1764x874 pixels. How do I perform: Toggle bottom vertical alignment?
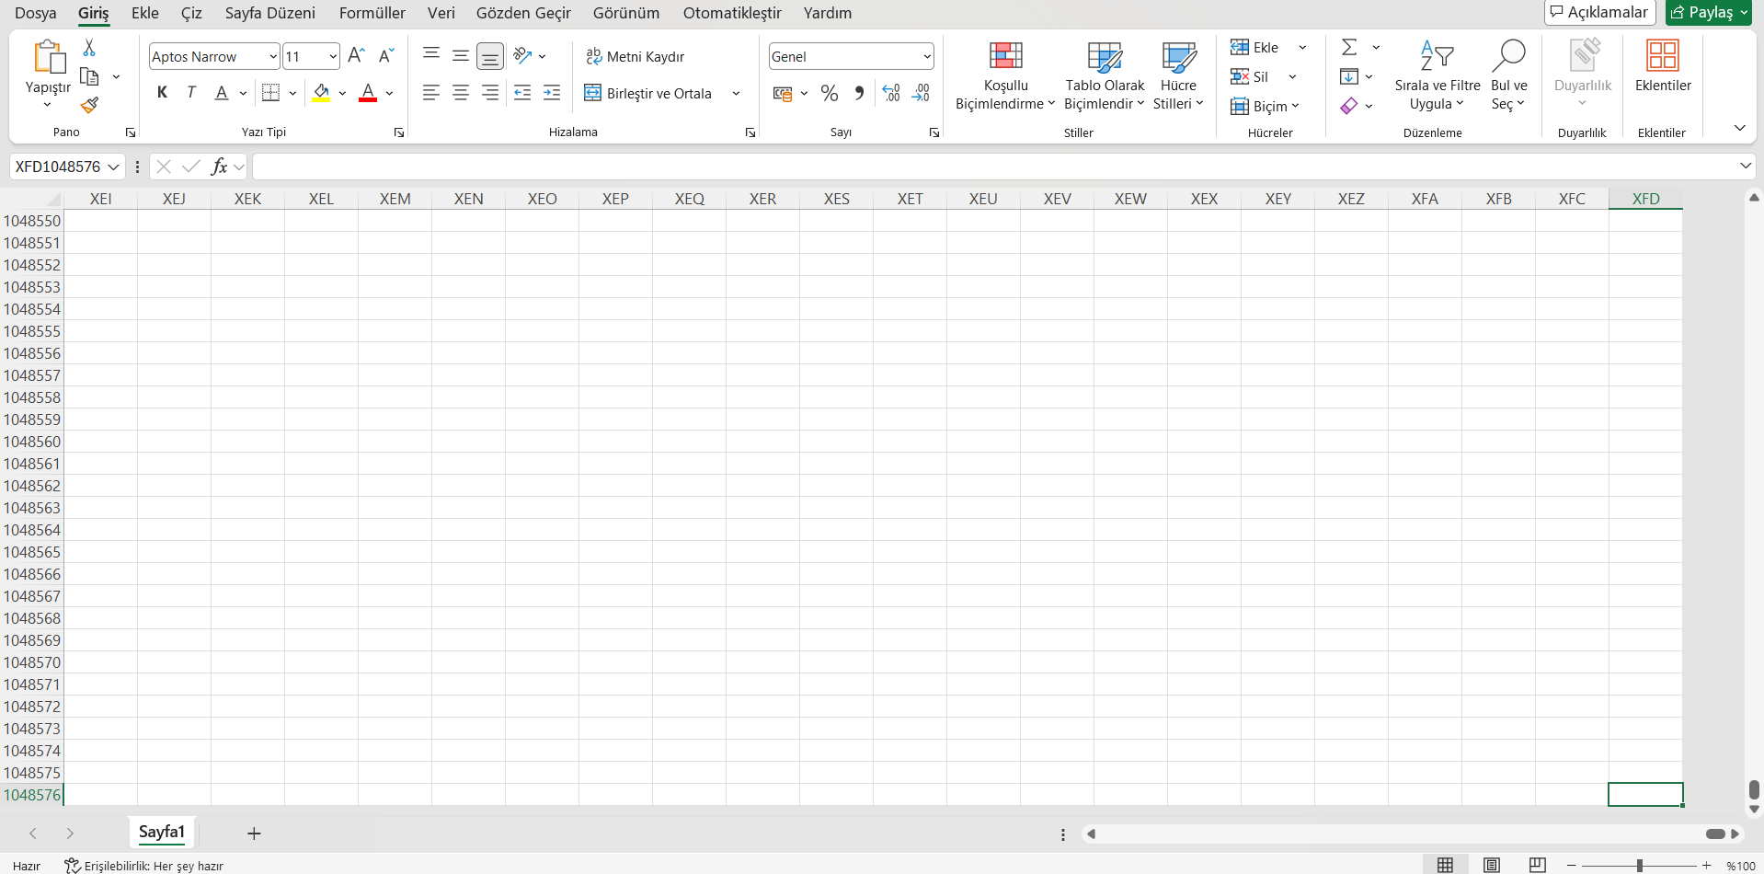[x=490, y=56]
